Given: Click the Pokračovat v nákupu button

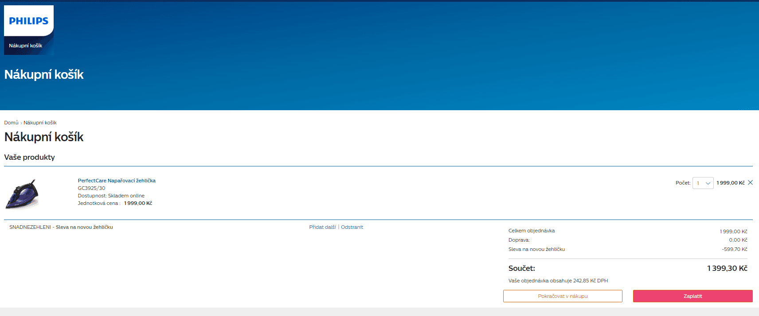Looking at the screenshot, I should point(563,296).
